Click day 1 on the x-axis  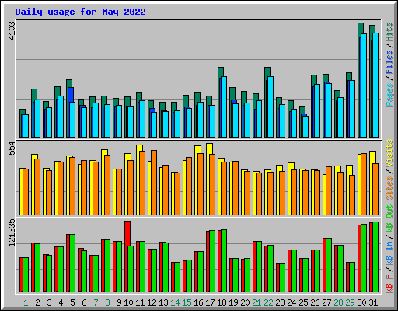26,302
